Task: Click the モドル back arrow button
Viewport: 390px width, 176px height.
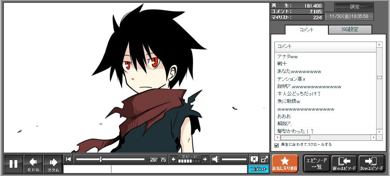Action: pyautogui.click(x=33, y=164)
